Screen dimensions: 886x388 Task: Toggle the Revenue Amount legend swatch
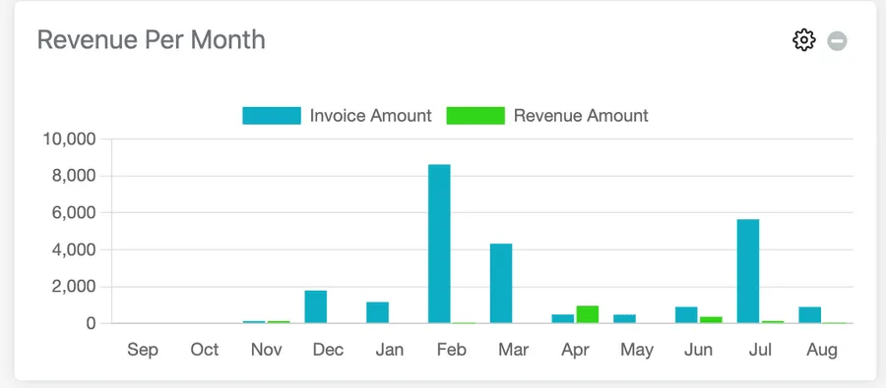(x=475, y=116)
